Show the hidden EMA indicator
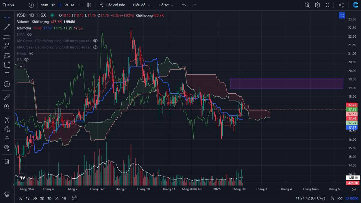Screen dimensions: 361x203 [29, 34]
